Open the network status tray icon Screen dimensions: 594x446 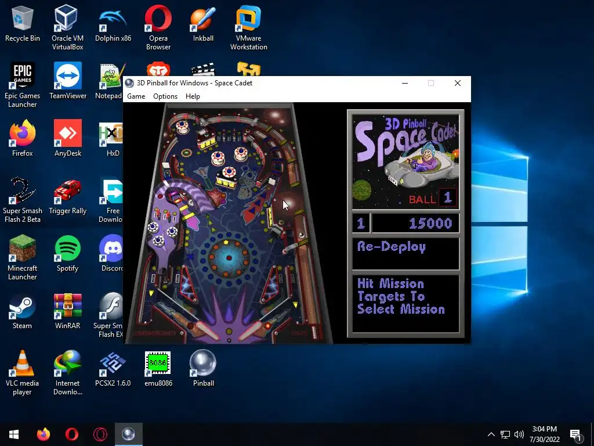[505, 434]
